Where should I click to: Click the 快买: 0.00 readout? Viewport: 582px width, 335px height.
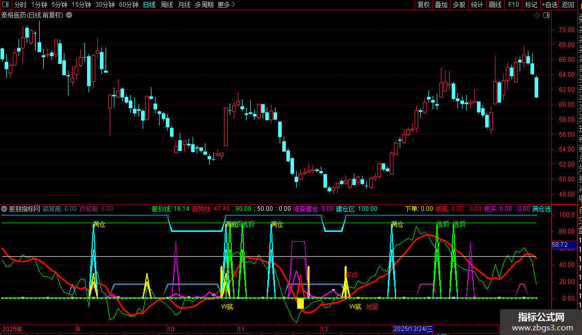click(x=498, y=209)
